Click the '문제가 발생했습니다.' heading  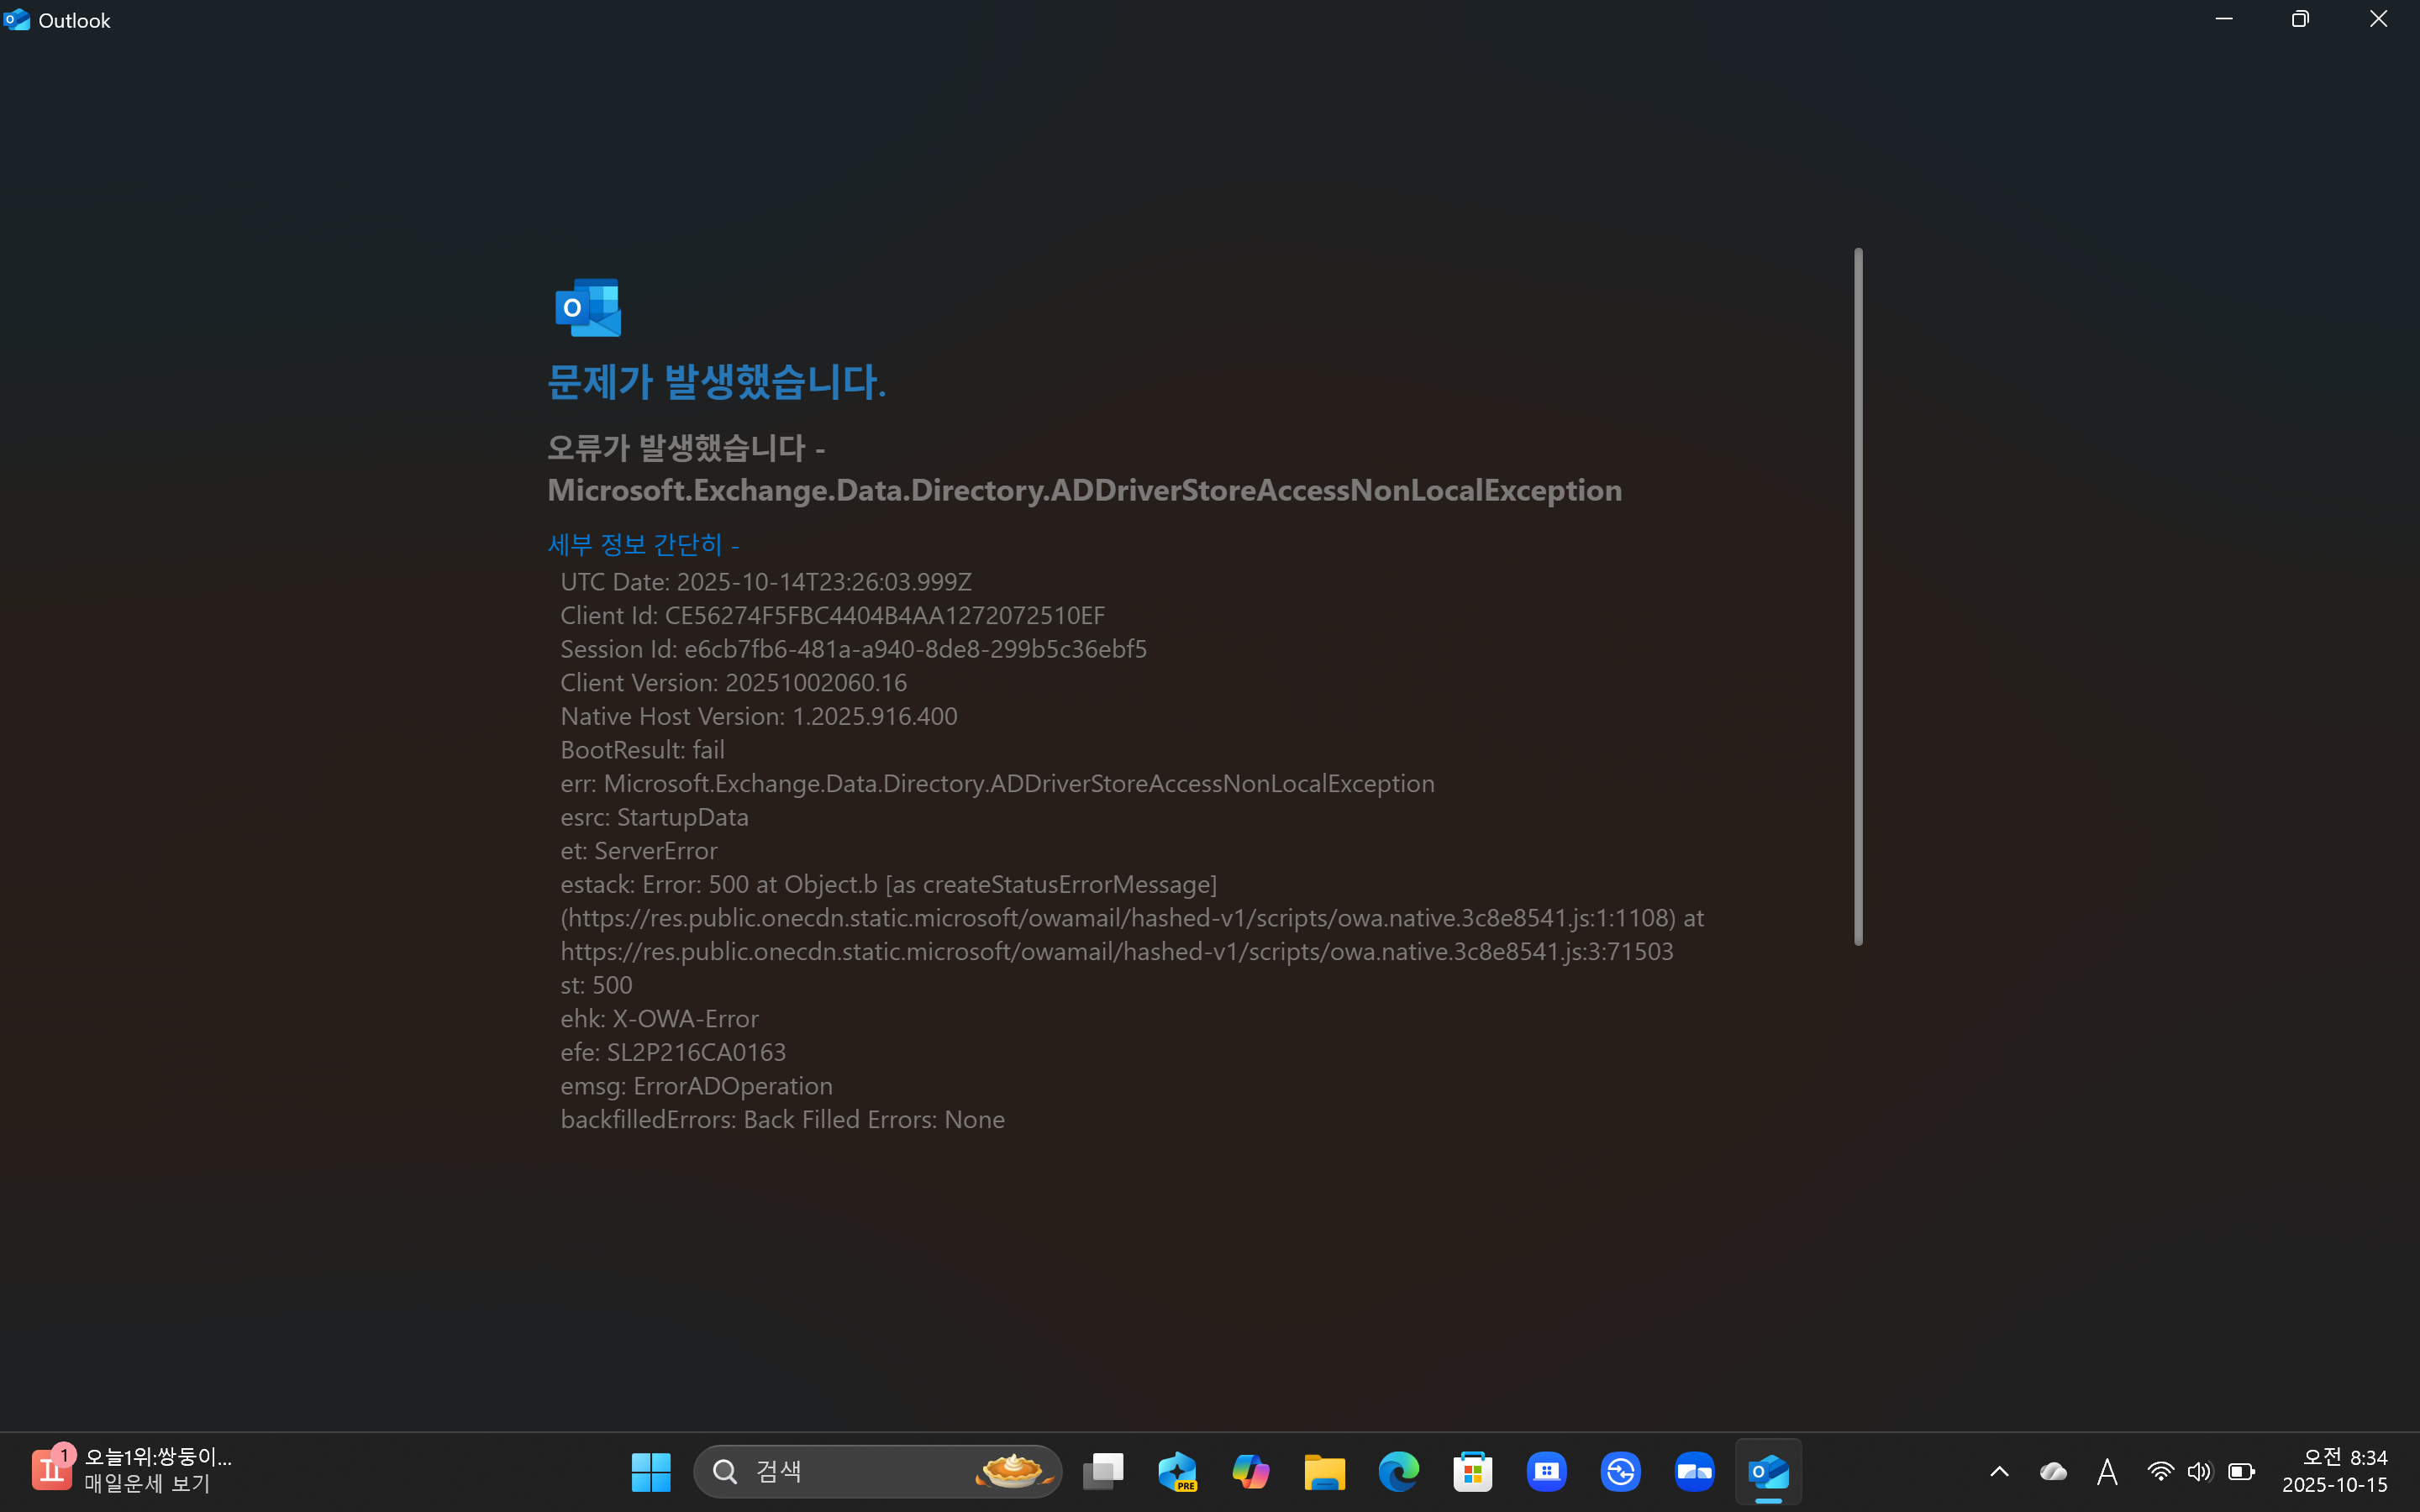[716, 381]
